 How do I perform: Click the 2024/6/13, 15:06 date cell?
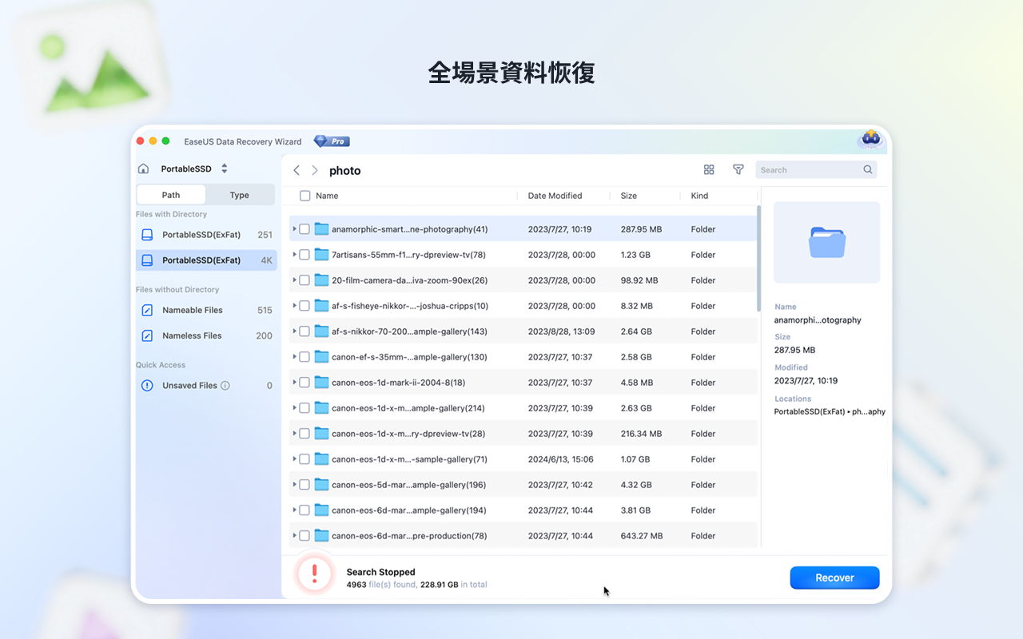pos(560,459)
